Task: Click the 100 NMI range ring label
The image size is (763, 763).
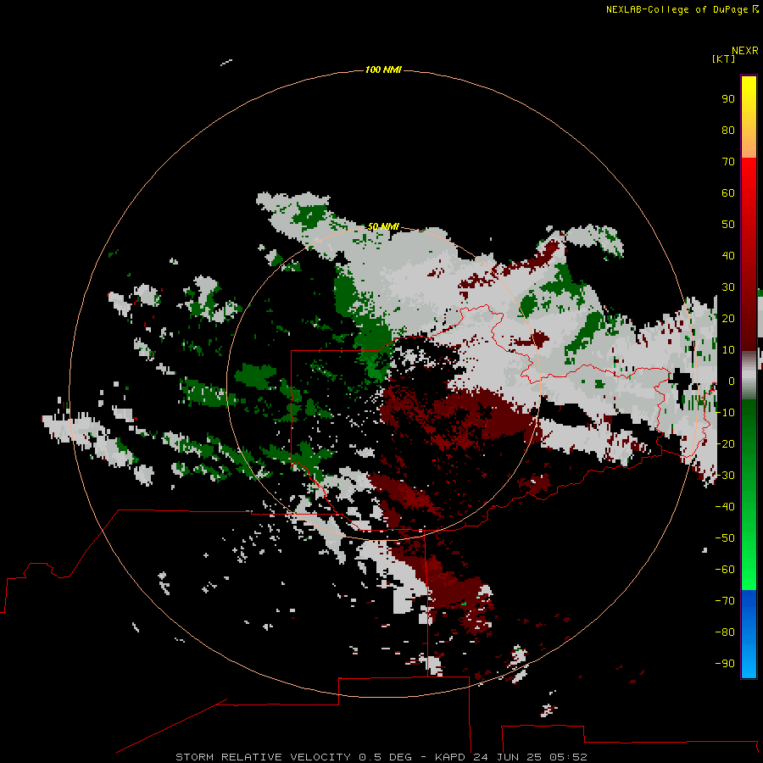Action: click(383, 70)
